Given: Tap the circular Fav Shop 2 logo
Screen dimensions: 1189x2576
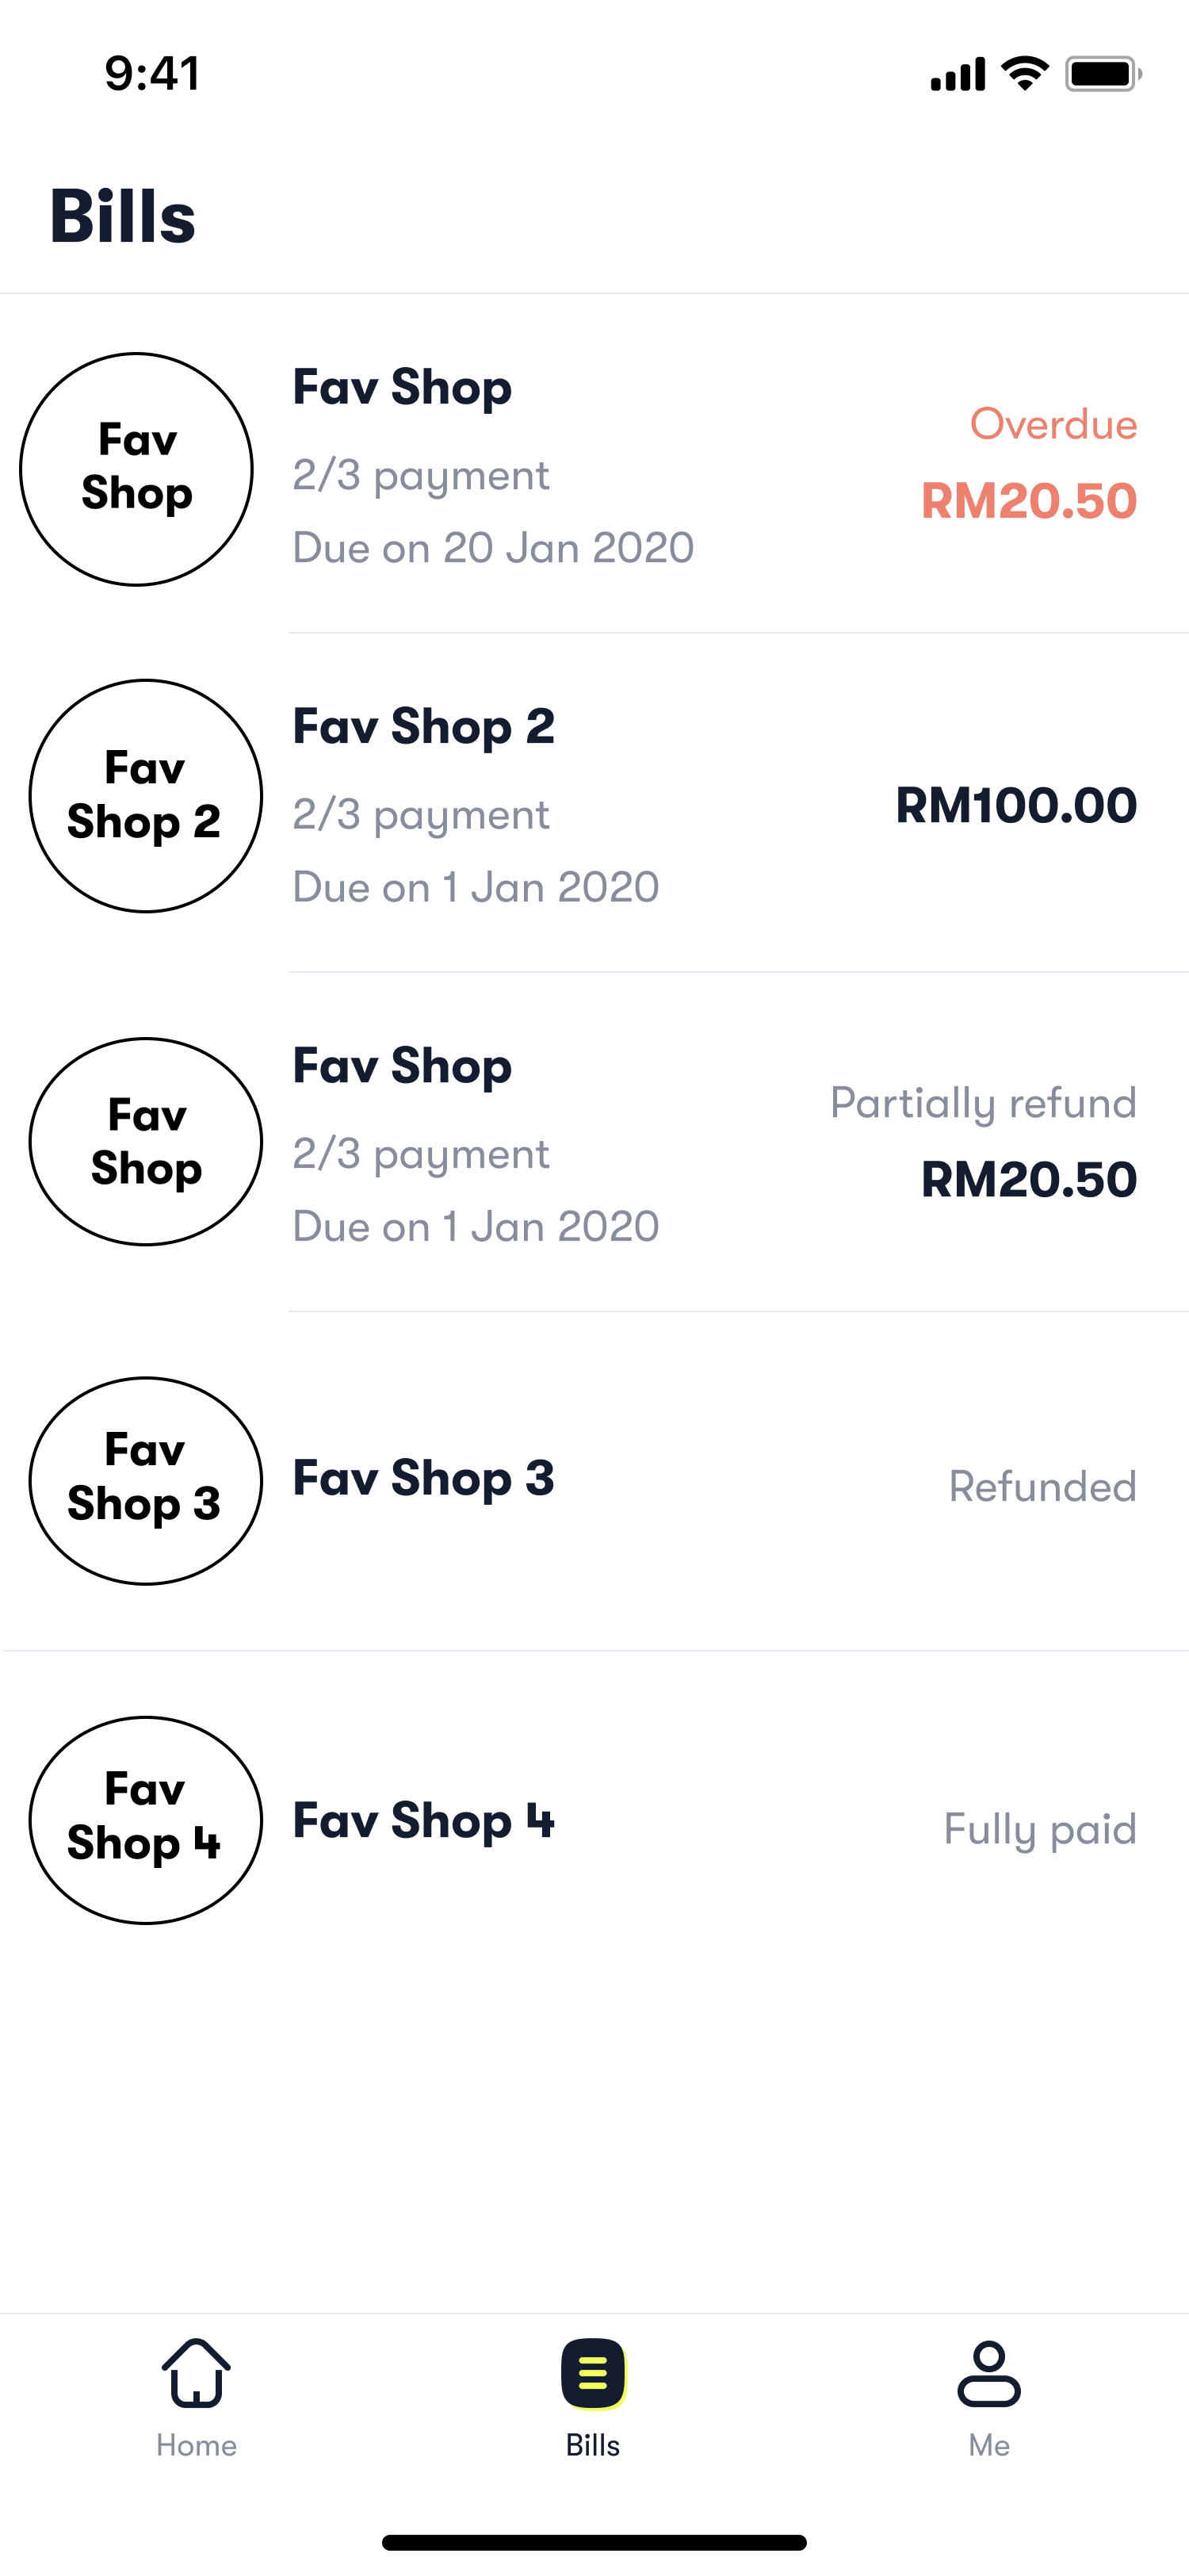Looking at the screenshot, I should click(x=146, y=796).
